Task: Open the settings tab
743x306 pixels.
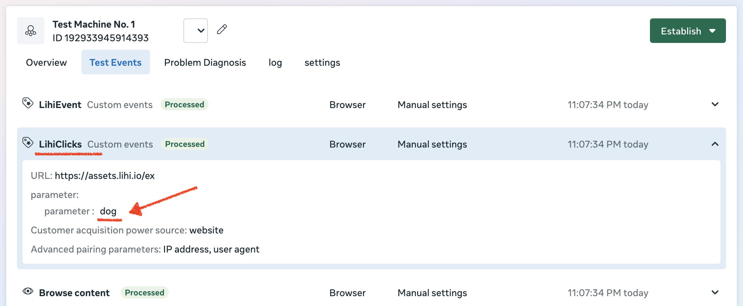Action: coord(322,63)
